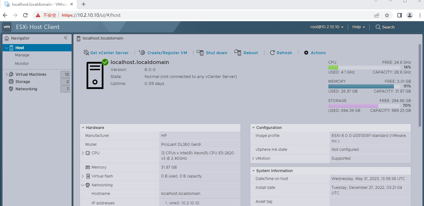The height and width of the screenshot is (206, 424).
Task: Open the Help dropdown menu
Action: (x=358, y=27)
